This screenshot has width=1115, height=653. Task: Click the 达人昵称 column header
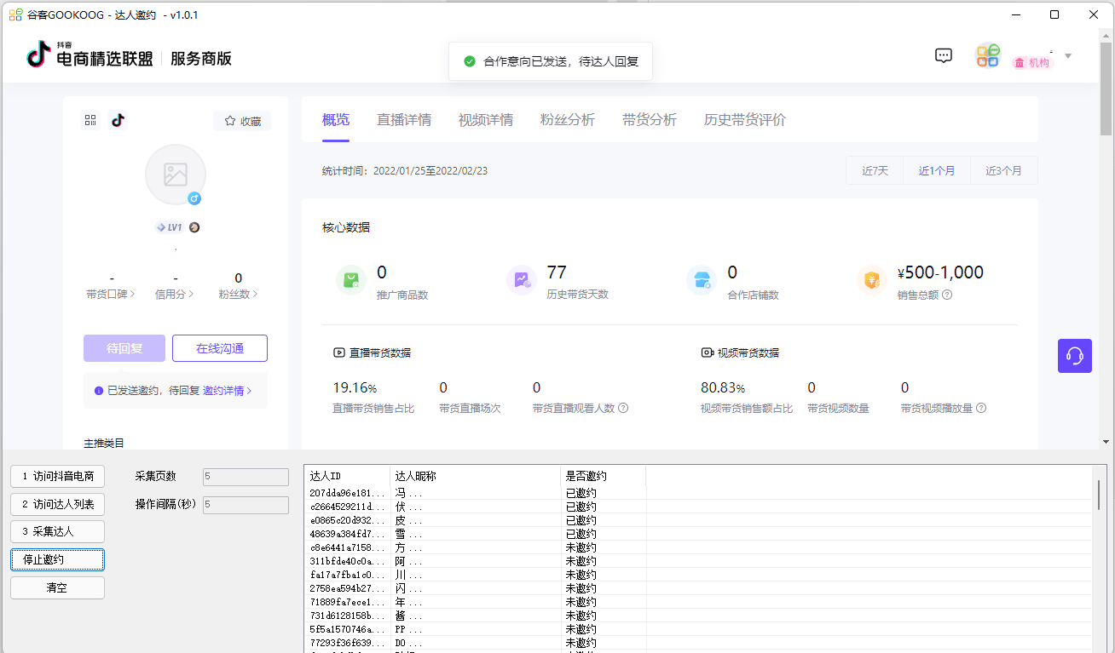tap(476, 476)
